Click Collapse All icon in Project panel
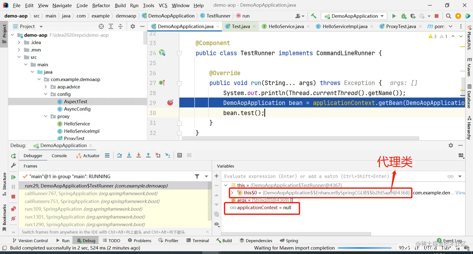This screenshot has width=473, height=254. pos(120,26)
